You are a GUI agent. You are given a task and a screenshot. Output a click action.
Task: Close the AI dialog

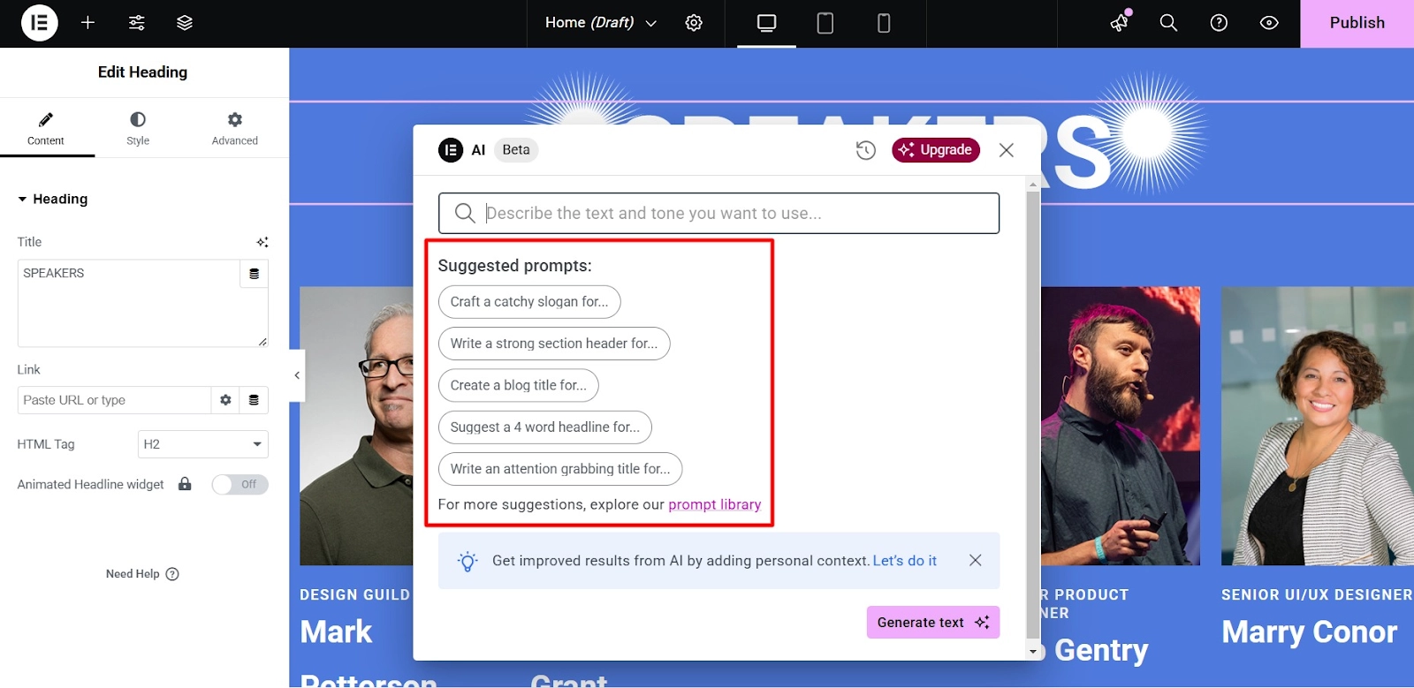(1006, 150)
